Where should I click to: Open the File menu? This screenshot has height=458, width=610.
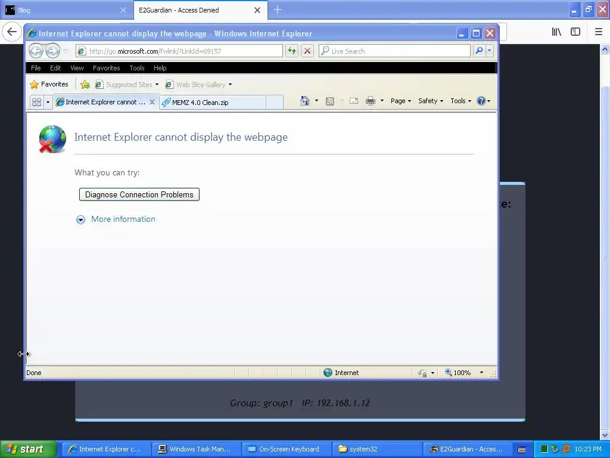coord(36,68)
